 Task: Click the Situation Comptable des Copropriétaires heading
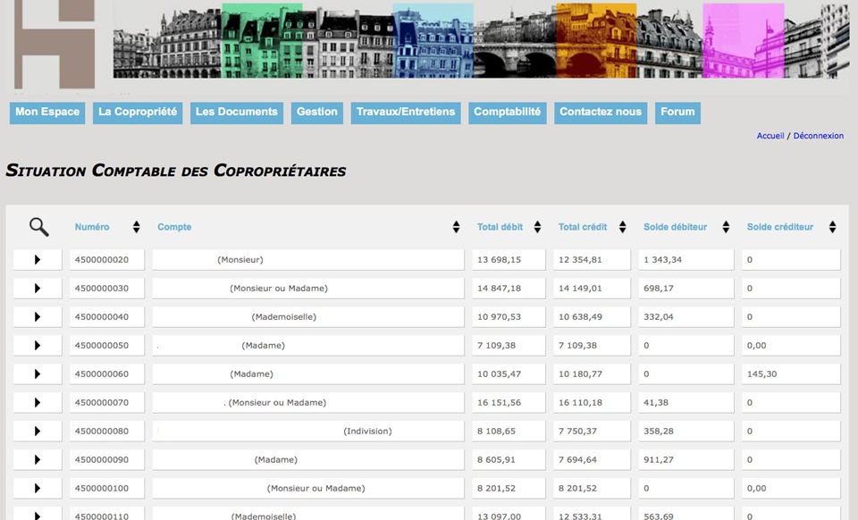176,171
